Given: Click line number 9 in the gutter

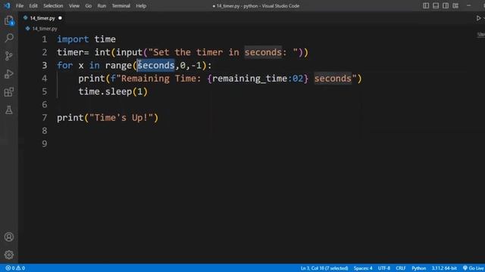Looking at the screenshot, I should (x=45, y=144).
